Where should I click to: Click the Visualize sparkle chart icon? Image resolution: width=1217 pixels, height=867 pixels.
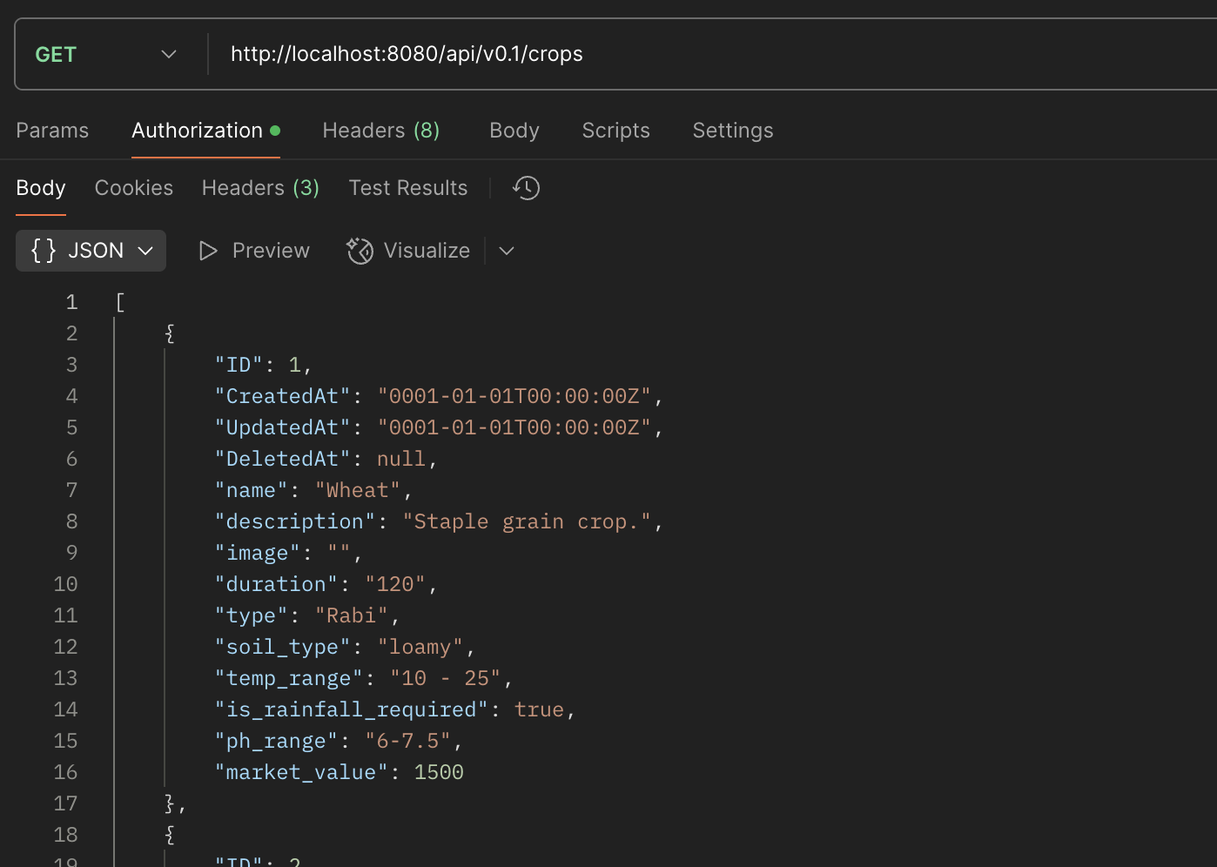click(x=360, y=251)
